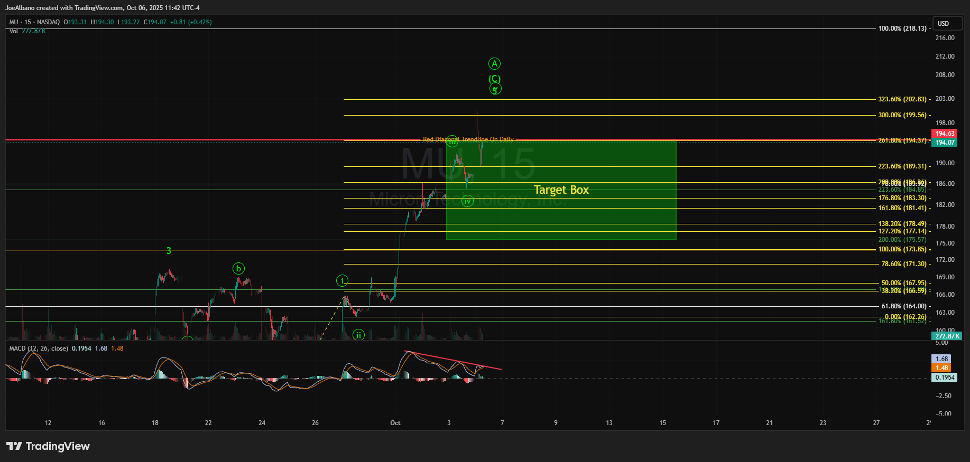Click the 50.00% (167.95) Fibonacci label
The image size is (970, 462).
click(904, 283)
